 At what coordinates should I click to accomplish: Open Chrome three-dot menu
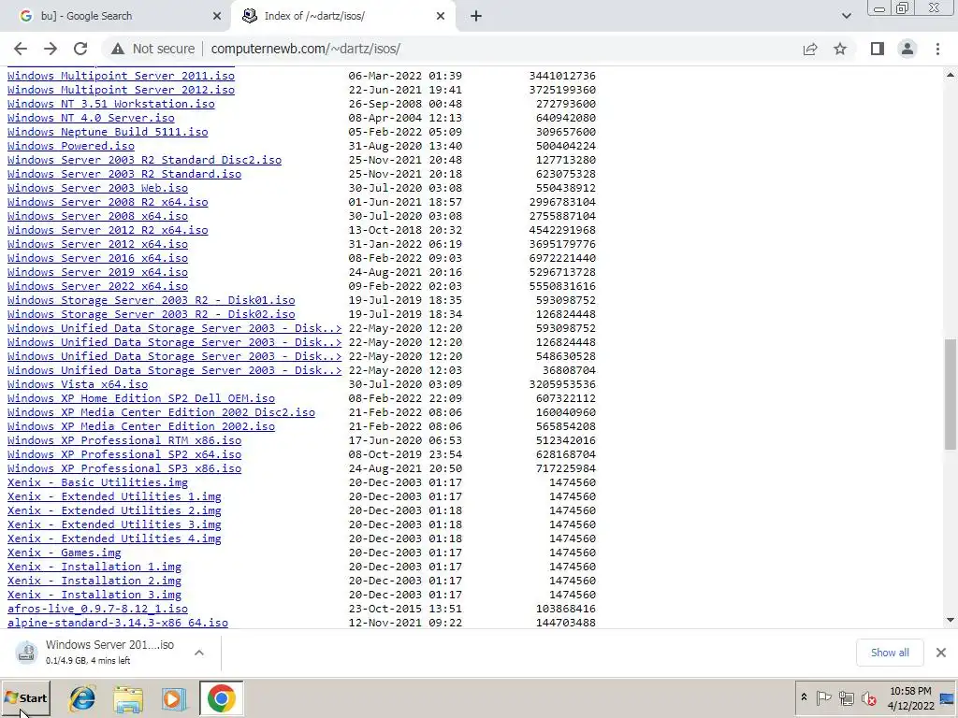pos(937,49)
